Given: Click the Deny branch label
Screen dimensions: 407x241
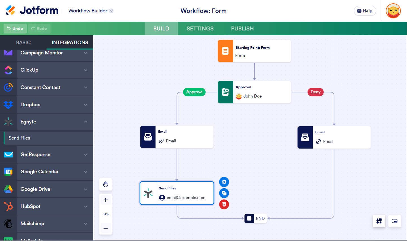Looking at the screenshot, I should pyautogui.click(x=315, y=92).
